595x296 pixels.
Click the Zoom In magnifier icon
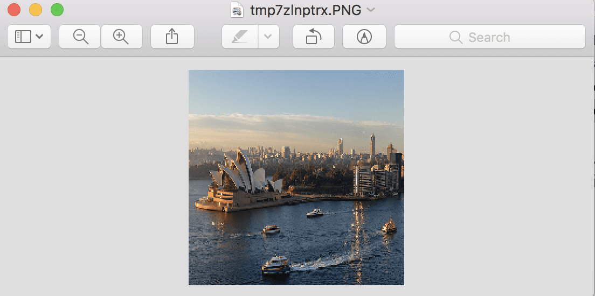[x=121, y=37]
